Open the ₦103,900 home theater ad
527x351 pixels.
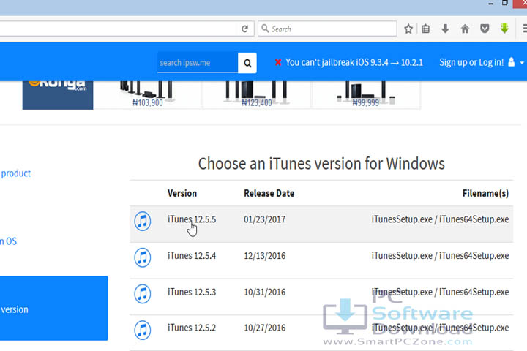point(148,95)
